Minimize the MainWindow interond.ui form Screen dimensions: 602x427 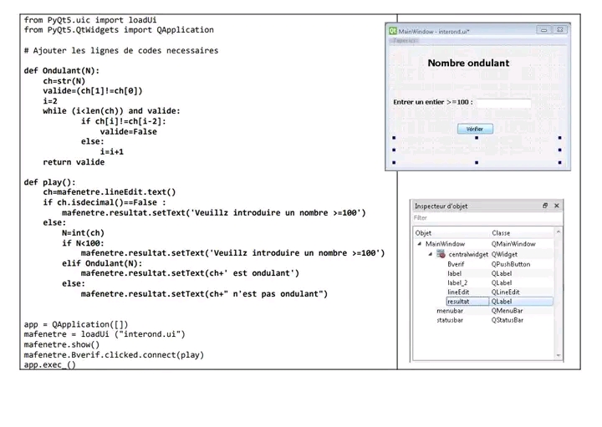coord(543,30)
